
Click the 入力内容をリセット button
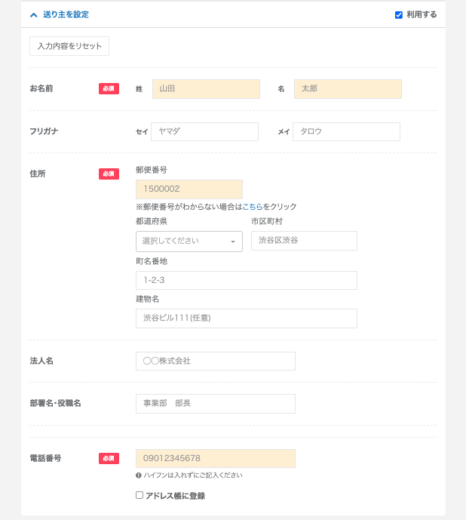coord(69,46)
